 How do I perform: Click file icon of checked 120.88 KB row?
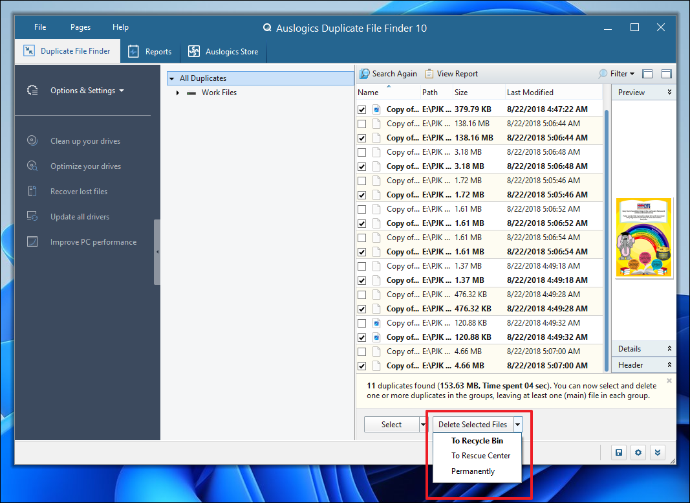coord(376,337)
